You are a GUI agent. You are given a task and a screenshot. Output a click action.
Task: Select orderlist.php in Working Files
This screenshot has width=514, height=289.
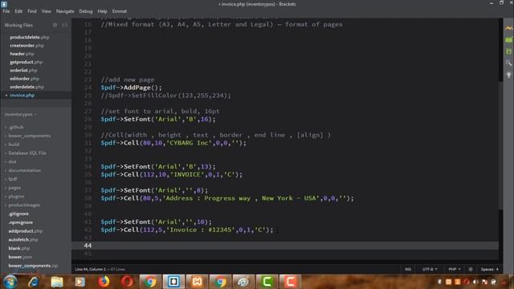(23, 71)
